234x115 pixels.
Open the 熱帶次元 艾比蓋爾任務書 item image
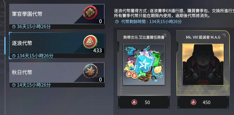click(x=144, y=64)
